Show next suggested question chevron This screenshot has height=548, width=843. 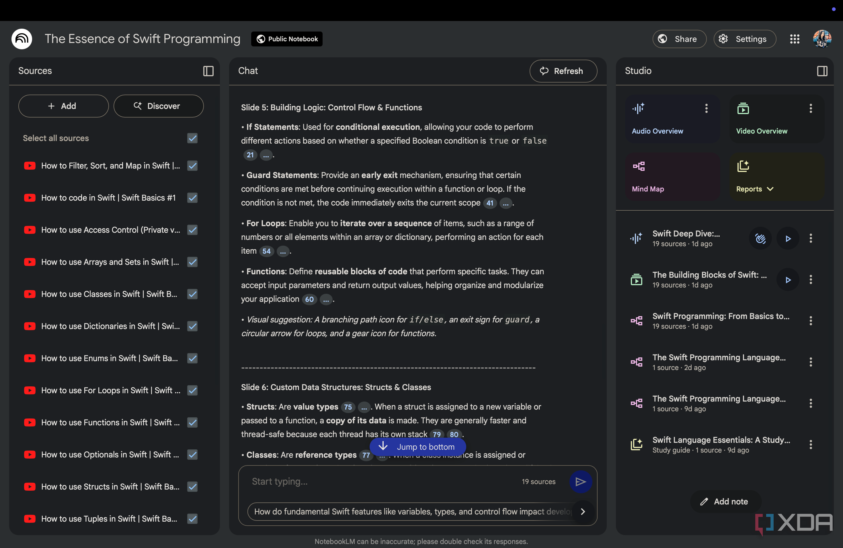coord(583,512)
